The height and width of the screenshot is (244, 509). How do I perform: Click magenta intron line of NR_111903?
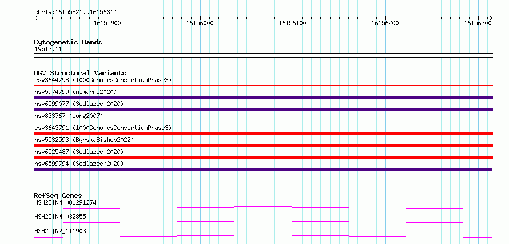[263, 236]
